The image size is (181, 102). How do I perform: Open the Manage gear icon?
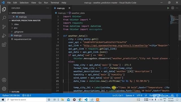(x=4, y=89)
